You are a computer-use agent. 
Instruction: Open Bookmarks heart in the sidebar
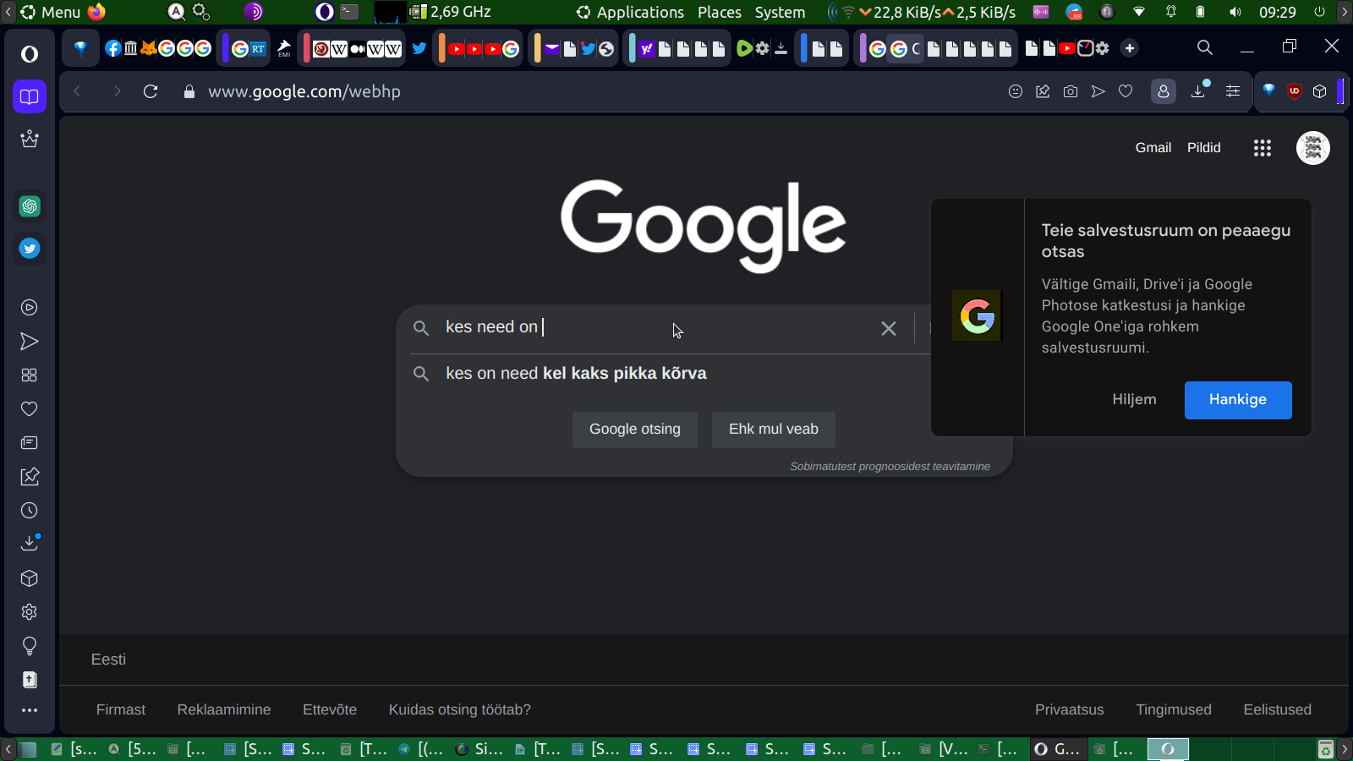point(30,409)
